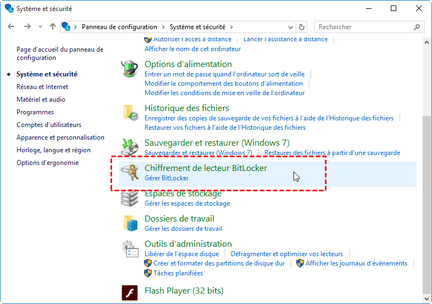The image size is (432, 304).
Task: Open the address bar history dropdown
Action: 290,27
